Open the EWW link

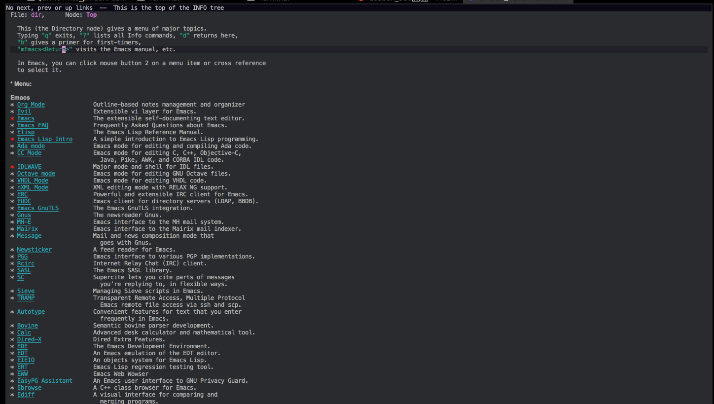[22, 374]
